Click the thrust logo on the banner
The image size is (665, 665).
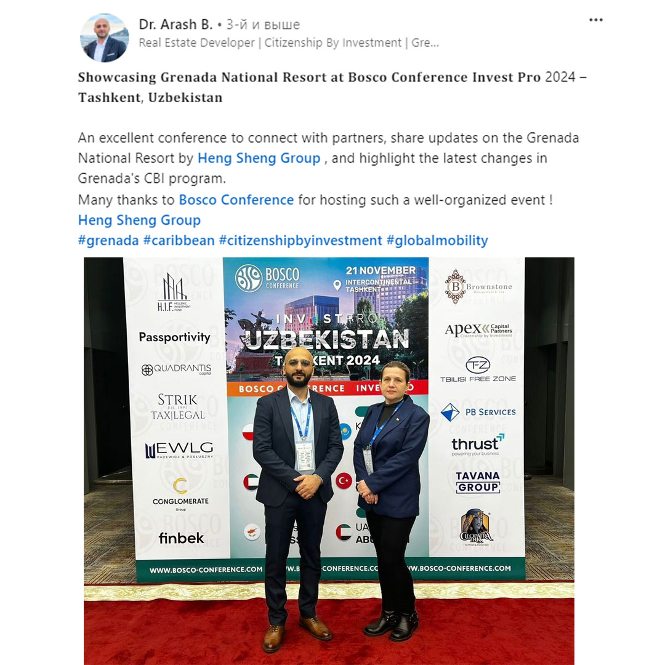tap(478, 445)
